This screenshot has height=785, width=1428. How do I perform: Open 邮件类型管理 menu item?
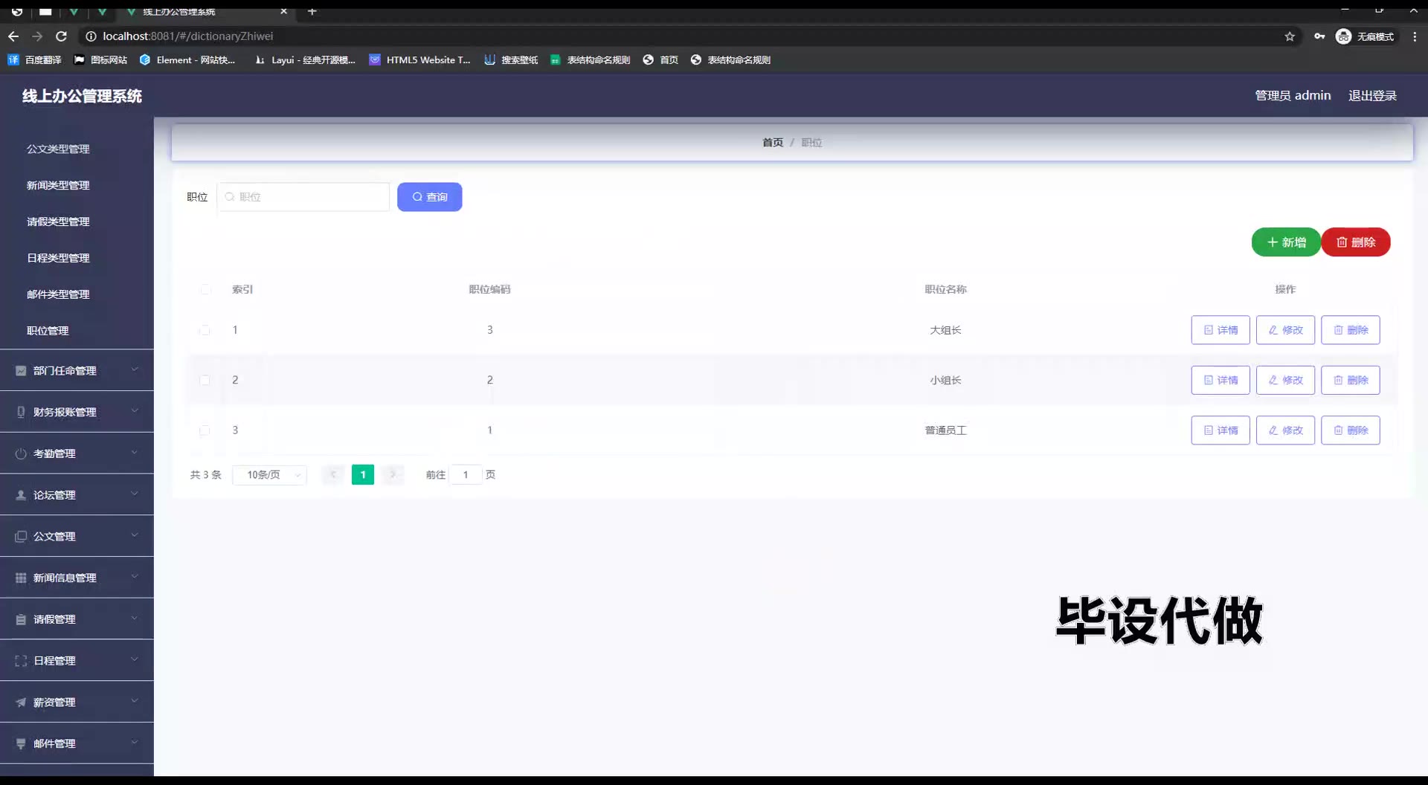pos(58,294)
